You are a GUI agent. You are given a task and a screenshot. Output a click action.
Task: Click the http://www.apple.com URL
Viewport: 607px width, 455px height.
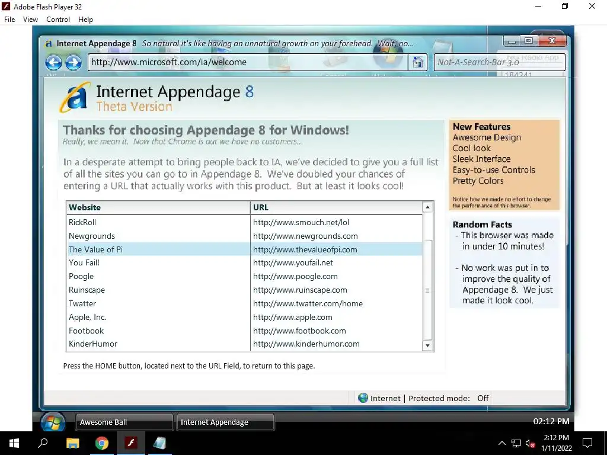point(293,318)
